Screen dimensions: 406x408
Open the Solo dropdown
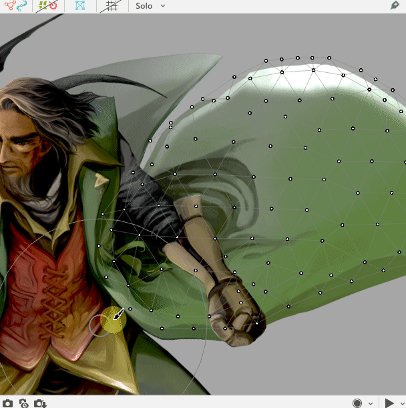[x=150, y=6]
